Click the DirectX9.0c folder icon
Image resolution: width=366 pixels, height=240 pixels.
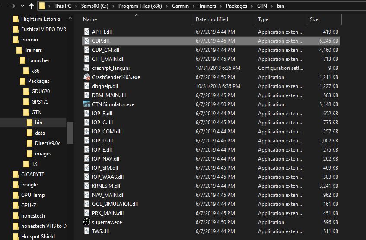(x=30, y=143)
